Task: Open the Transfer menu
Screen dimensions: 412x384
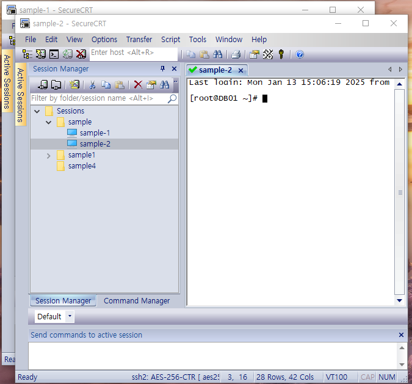Action: pyautogui.click(x=139, y=40)
